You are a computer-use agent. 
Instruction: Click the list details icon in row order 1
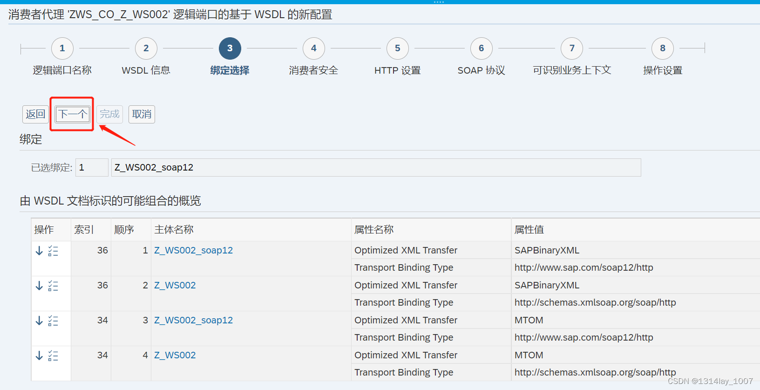pos(53,251)
